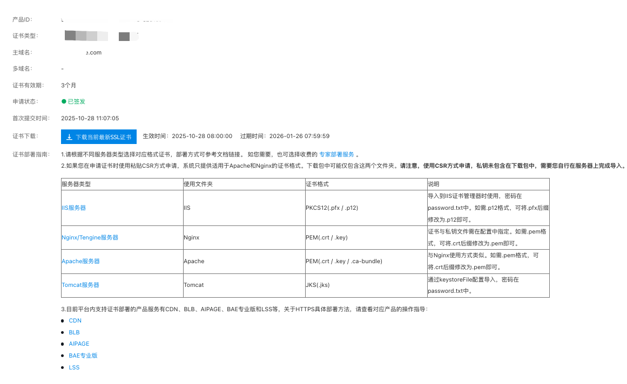This screenshot has width=627, height=384.
Task: Open the CDN product operation guide link
Action: click(75, 320)
